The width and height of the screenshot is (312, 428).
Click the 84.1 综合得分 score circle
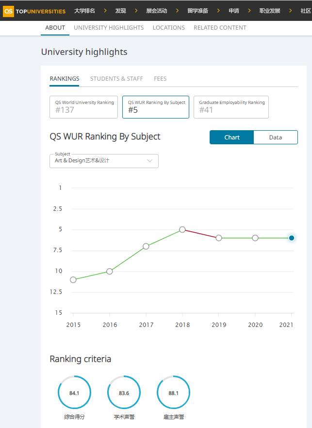(74, 393)
